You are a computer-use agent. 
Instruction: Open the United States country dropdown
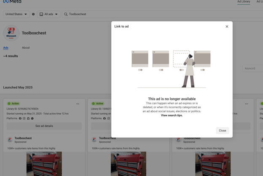(x=16, y=14)
